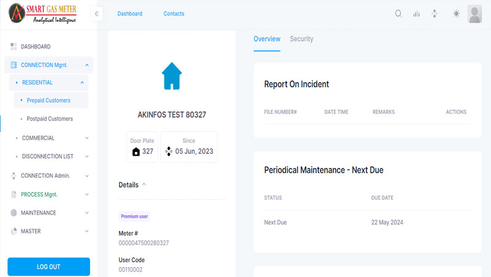Screen dimensions: 491x277
Task: Select the Overview tab
Action: (267, 39)
